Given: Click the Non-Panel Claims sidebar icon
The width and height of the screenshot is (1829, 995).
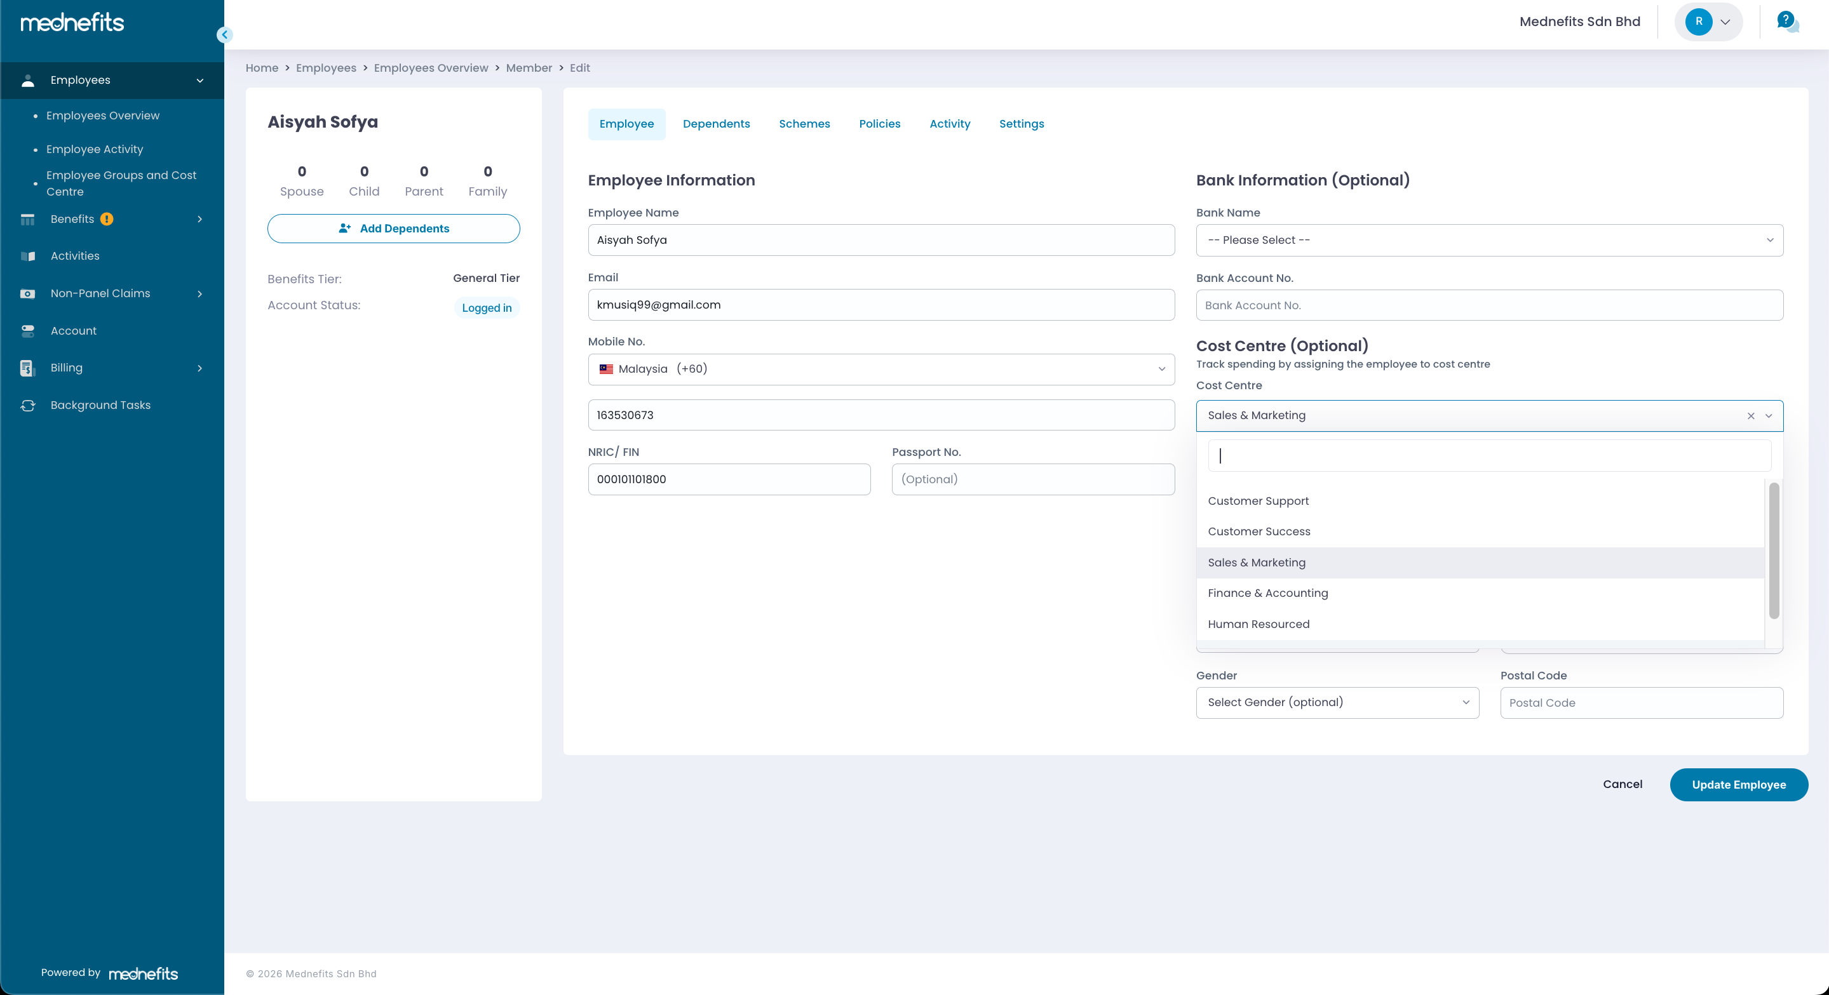Looking at the screenshot, I should [28, 294].
